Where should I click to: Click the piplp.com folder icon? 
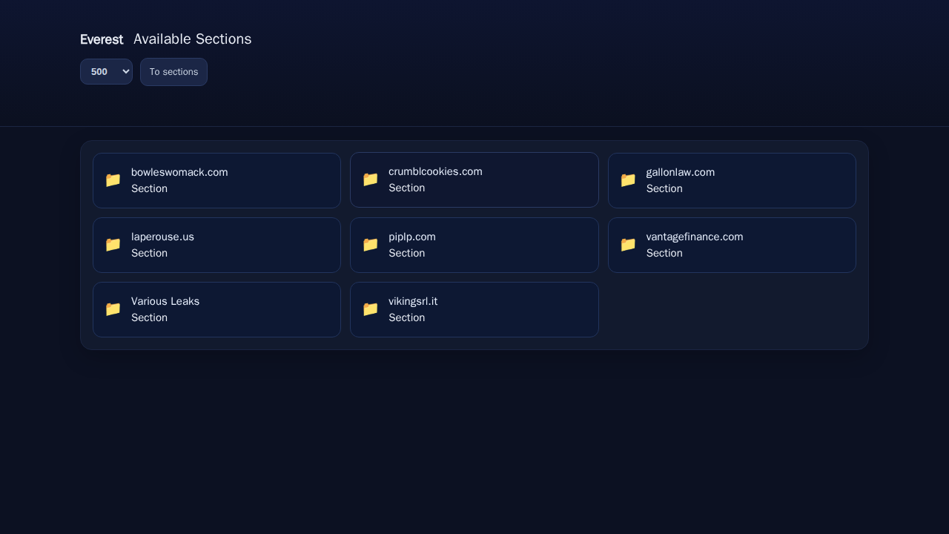(371, 245)
